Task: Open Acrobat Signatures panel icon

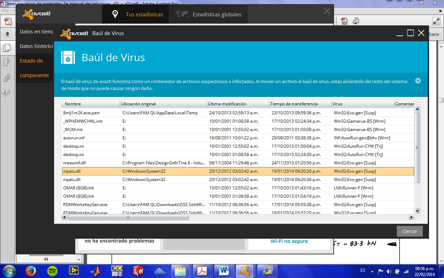Action: (x=7, y=92)
